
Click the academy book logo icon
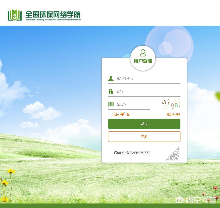(x=15, y=15)
